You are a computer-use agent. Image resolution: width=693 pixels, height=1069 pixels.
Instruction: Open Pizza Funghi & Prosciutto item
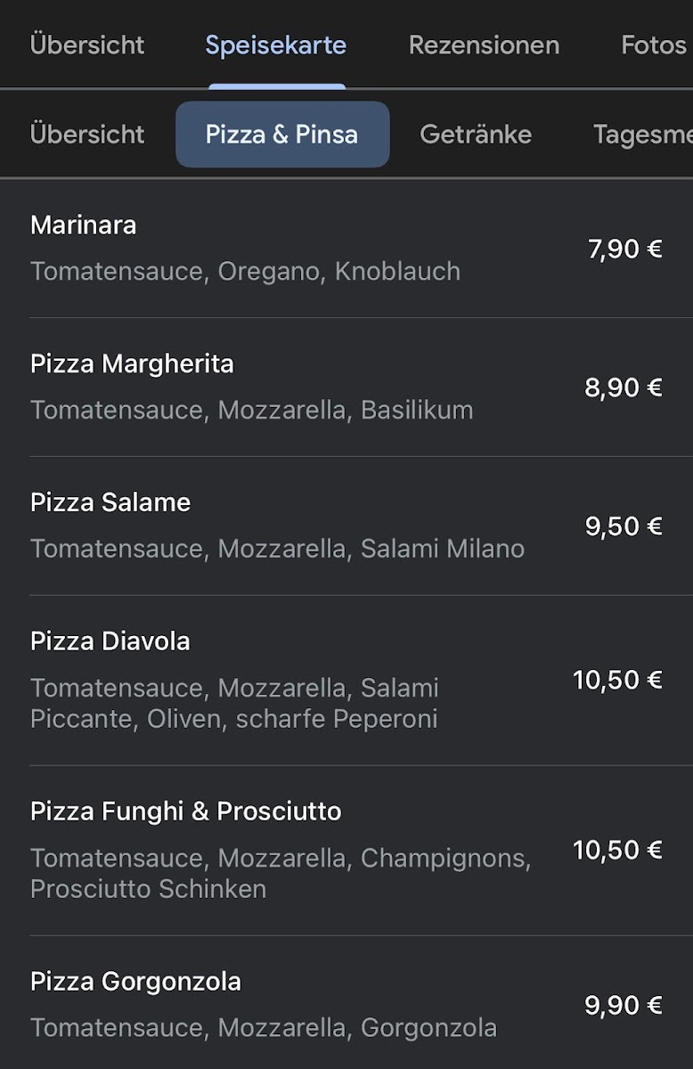pos(186,812)
